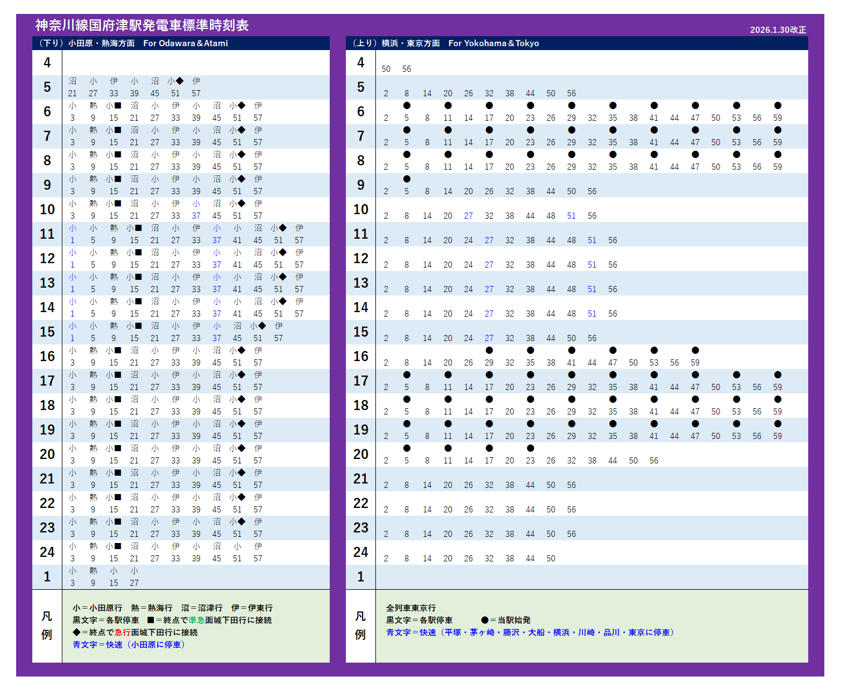Select the ● marker in Tokyo-bound 9 o'clock row
Image resolution: width=841 pixels, height=691 pixels.
tap(407, 179)
